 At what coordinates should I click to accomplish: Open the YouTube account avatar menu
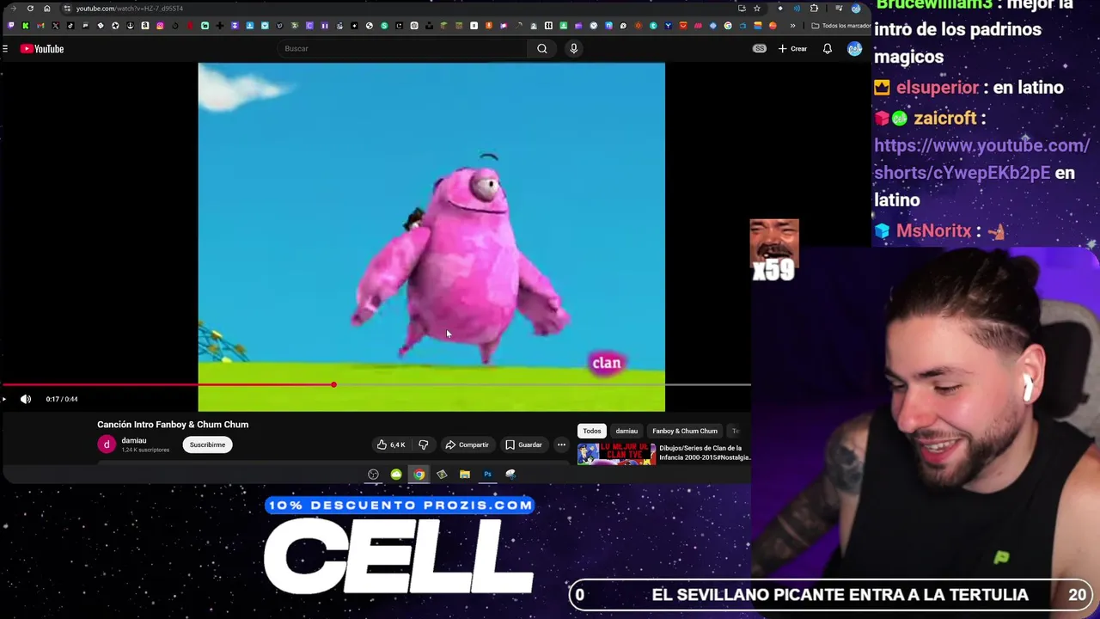pos(854,49)
